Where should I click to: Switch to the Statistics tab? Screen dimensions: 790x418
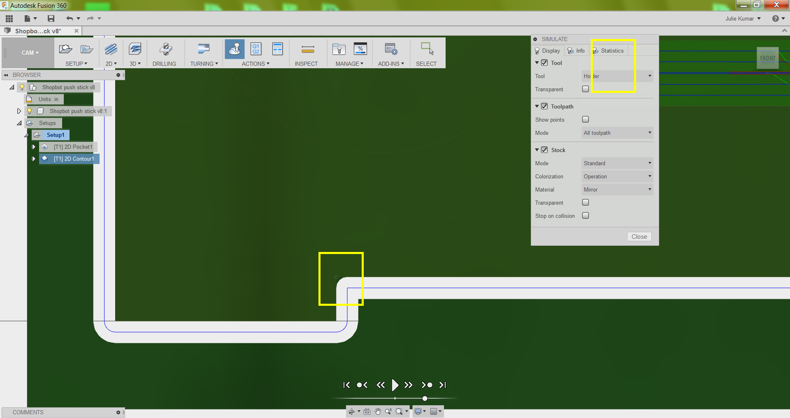point(609,51)
